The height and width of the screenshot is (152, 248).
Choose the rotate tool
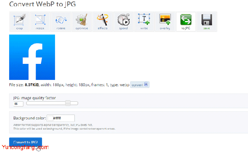point(61,22)
